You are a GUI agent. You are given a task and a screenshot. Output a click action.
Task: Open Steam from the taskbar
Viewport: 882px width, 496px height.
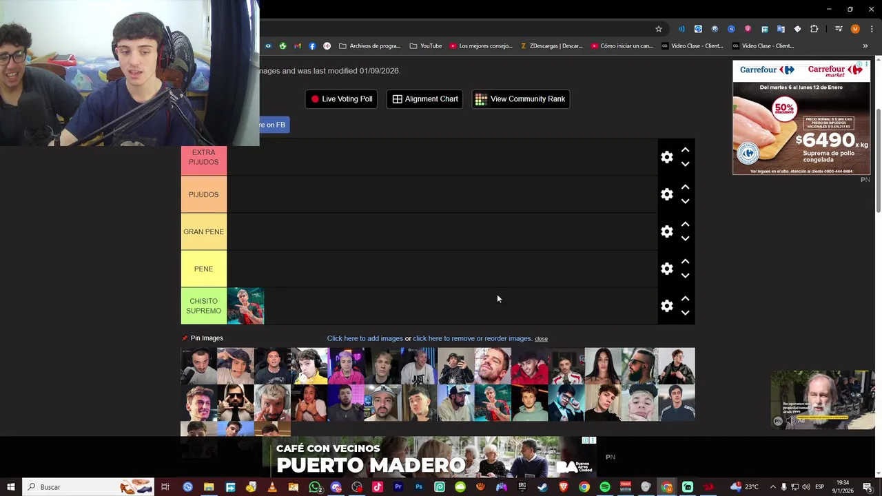pyautogui.click(x=542, y=487)
